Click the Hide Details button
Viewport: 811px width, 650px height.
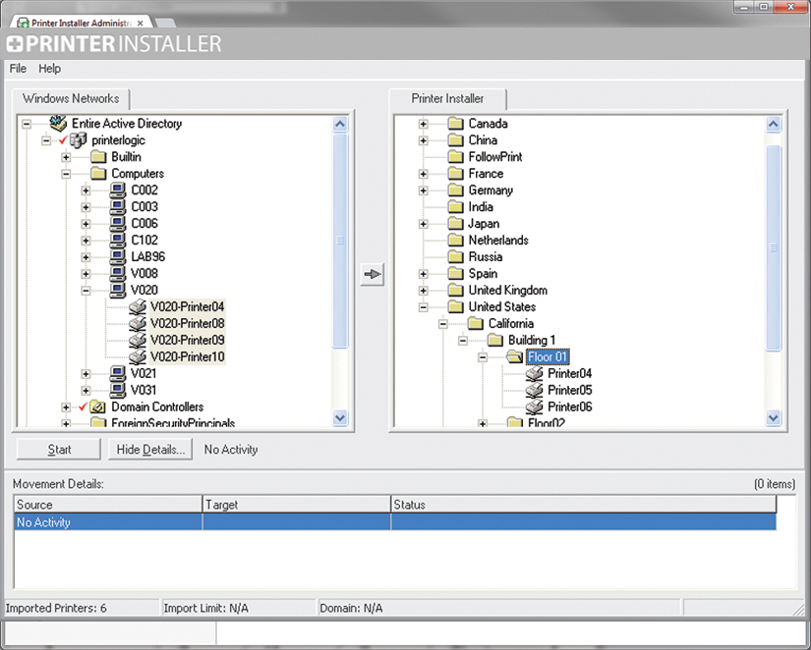click(x=149, y=449)
